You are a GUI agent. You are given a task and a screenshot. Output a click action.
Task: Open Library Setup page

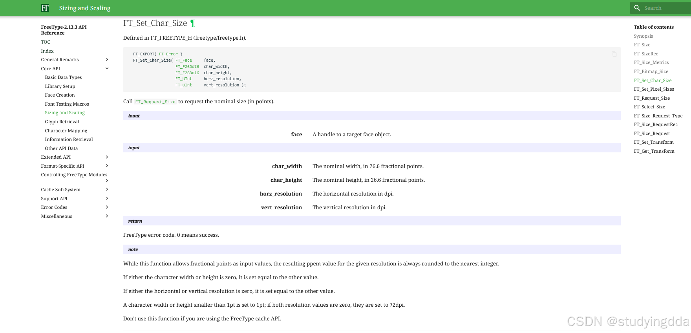(x=60, y=86)
